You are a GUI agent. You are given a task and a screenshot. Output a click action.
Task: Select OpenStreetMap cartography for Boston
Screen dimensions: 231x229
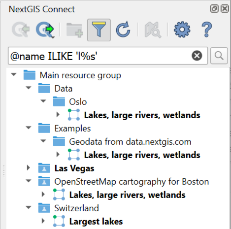click(x=132, y=182)
